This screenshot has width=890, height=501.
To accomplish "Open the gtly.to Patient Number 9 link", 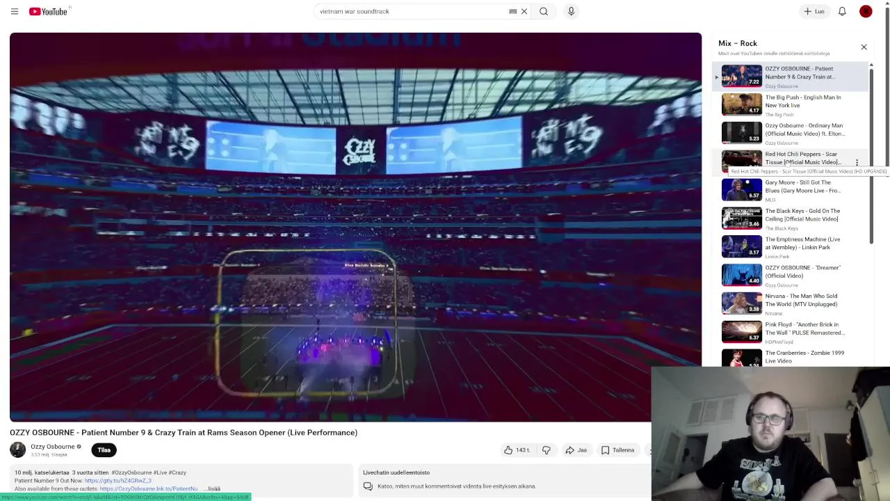I will [x=118, y=481].
